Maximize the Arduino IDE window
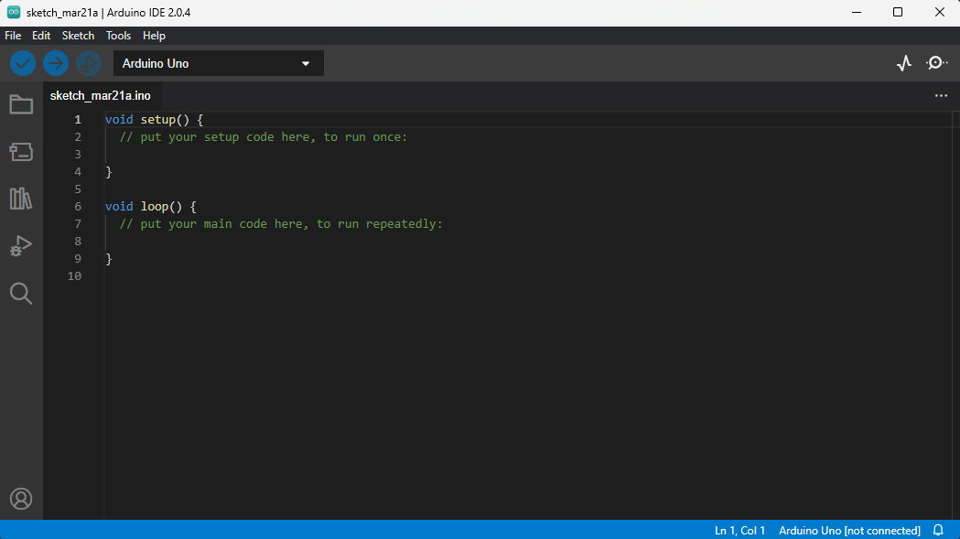 point(898,12)
